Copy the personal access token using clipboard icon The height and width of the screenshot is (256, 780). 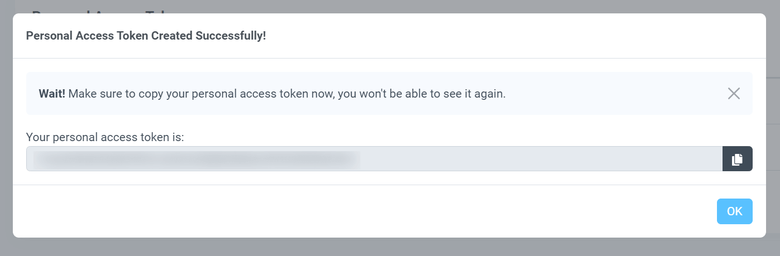[x=738, y=159]
